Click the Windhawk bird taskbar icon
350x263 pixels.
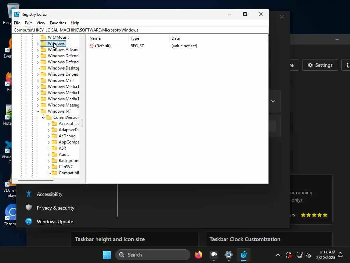pyautogui.click(x=213, y=255)
